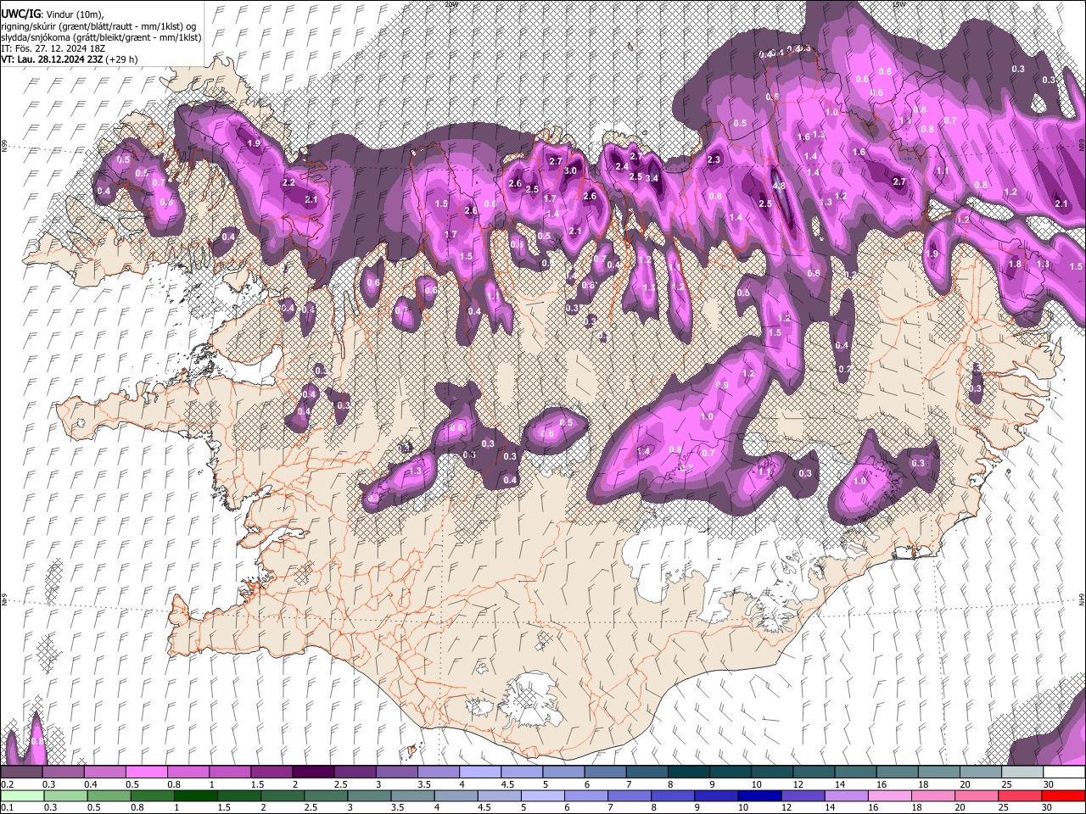The width and height of the screenshot is (1086, 814).
Task: Click the pale green 0.1–0.3 rain legend swatch
Action: click(22, 796)
